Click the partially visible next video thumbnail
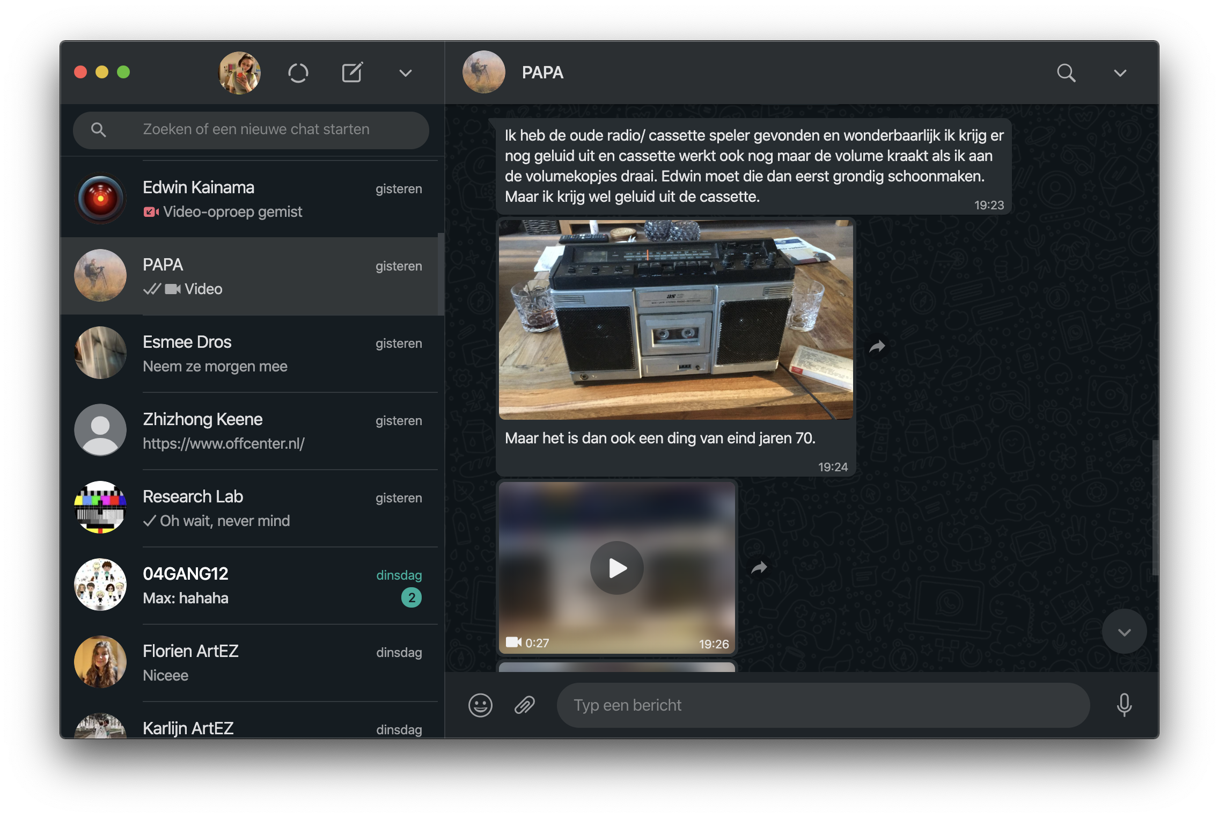 616,667
